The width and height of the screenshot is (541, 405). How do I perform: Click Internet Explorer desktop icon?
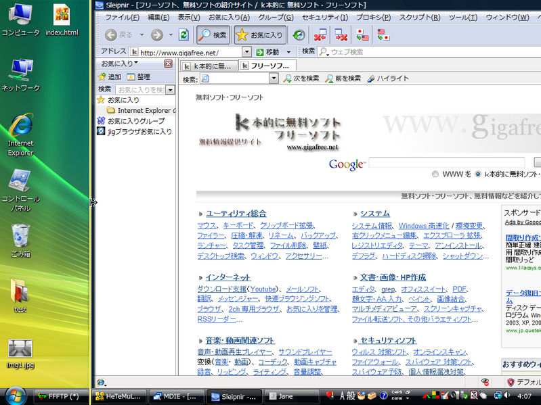(x=21, y=135)
